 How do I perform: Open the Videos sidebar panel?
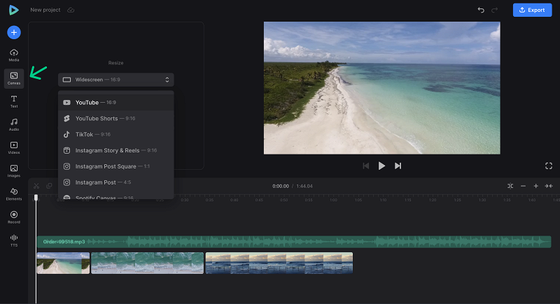pyautogui.click(x=14, y=148)
